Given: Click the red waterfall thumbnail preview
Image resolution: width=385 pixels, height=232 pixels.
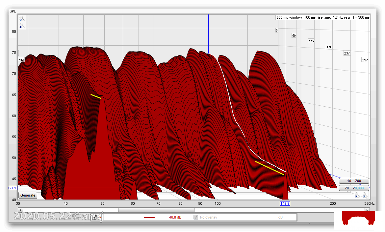Looking at the screenshot, I should 358,218.
